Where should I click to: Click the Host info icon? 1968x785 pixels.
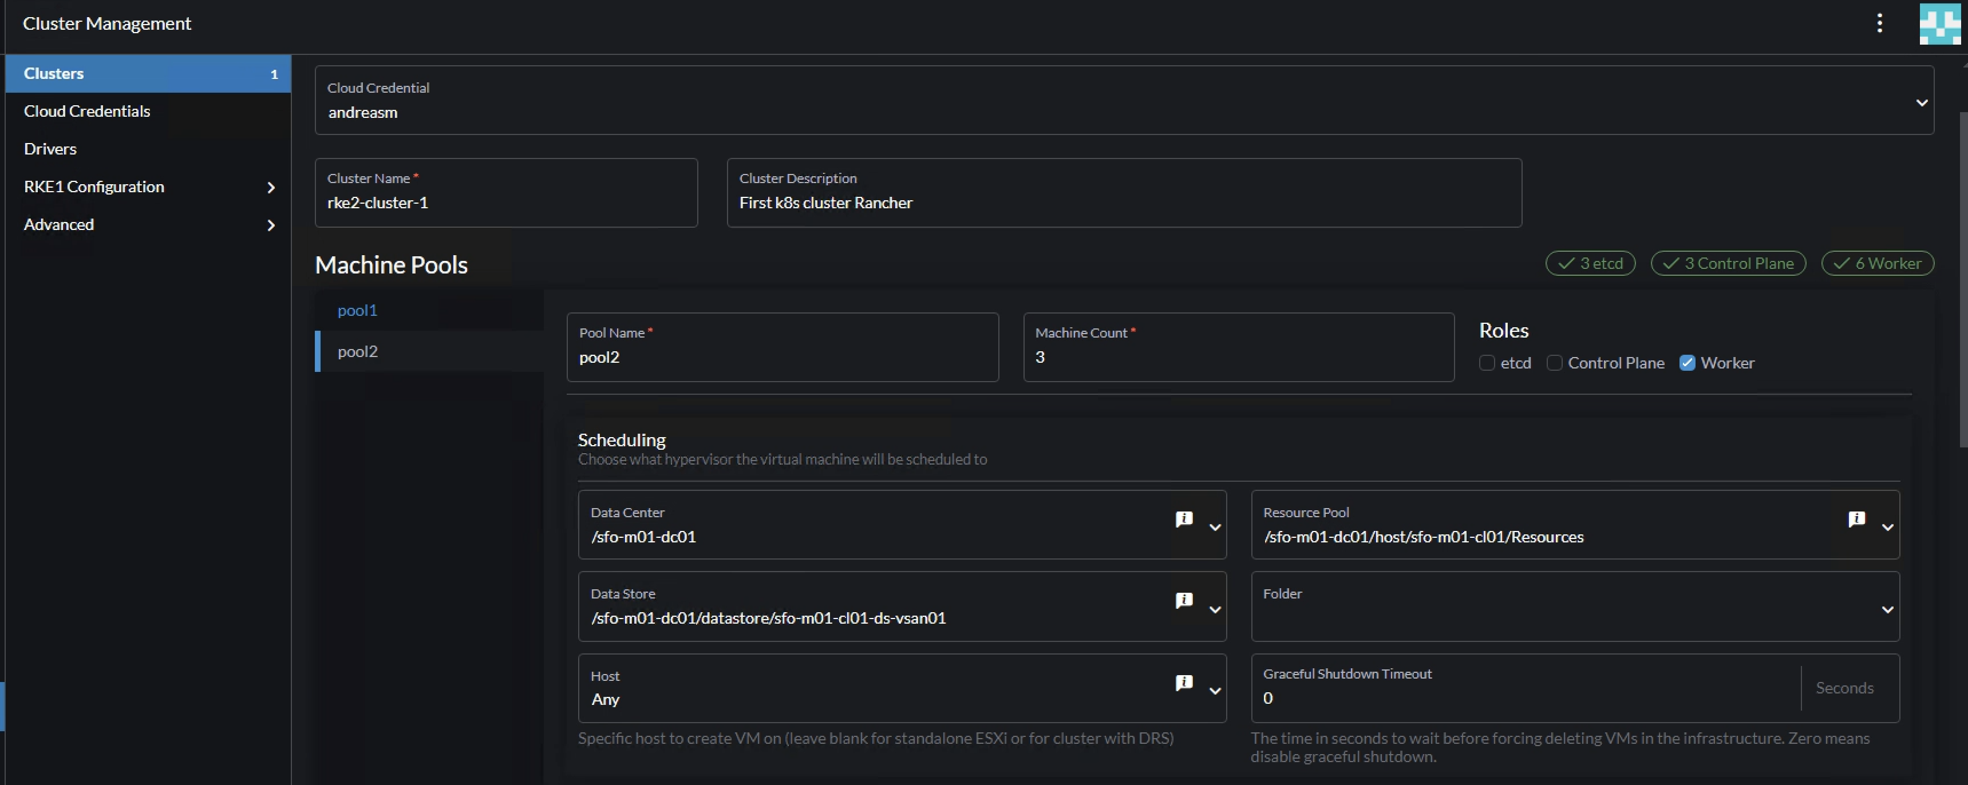pyautogui.click(x=1184, y=683)
